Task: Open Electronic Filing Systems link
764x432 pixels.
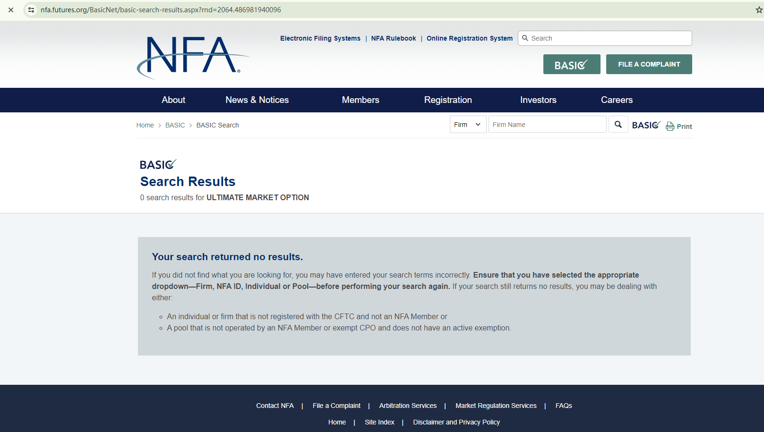Action: point(320,38)
